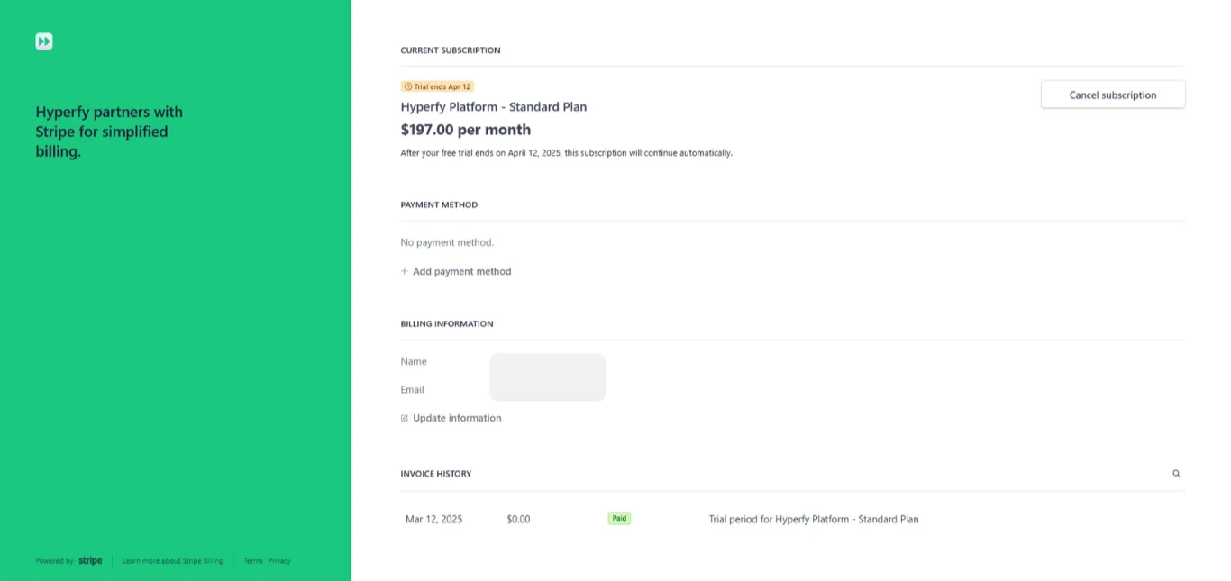Click 'Hyperfy Platform - Standard Plan' title

click(x=494, y=106)
